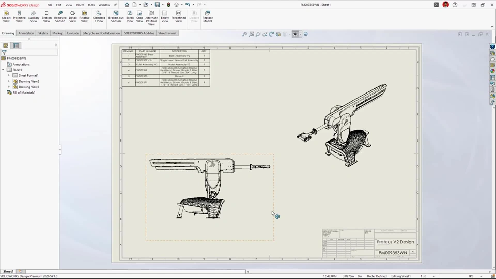Expand the Sheet Format1 tree node

tap(9, 75)
